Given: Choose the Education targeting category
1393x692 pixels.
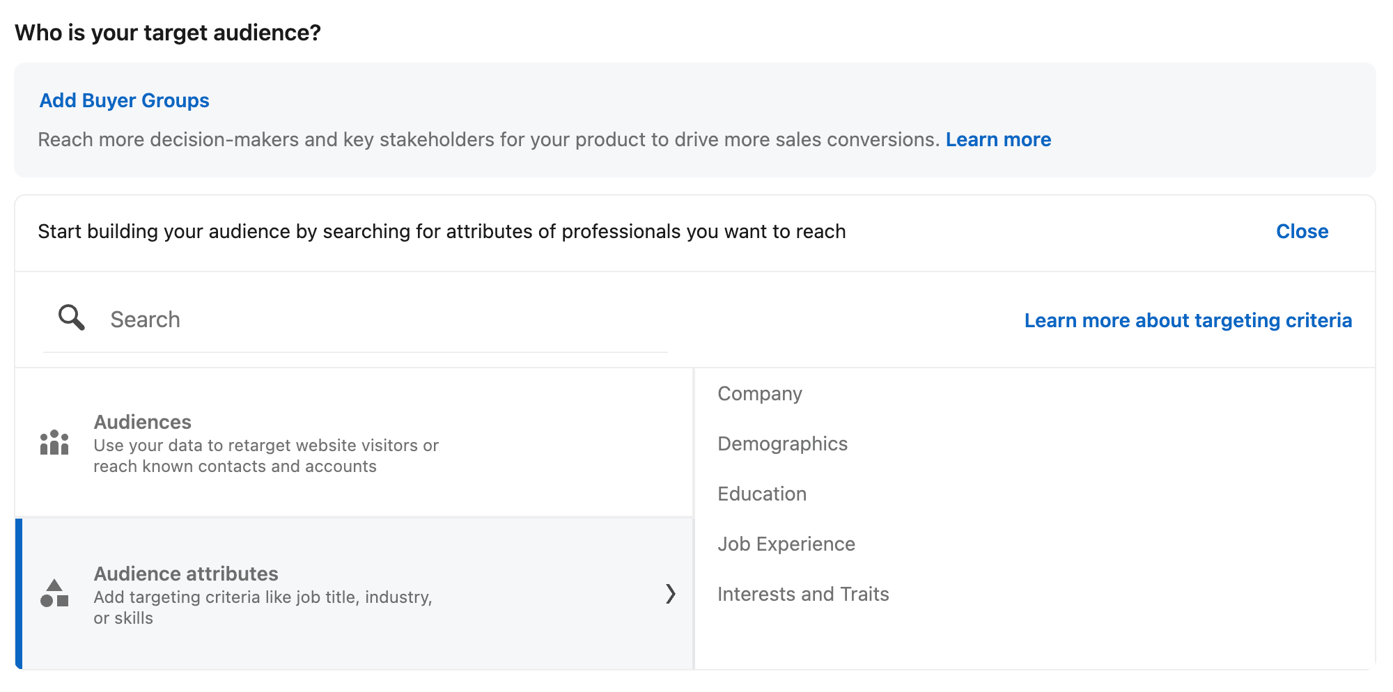Looking at the screenshot, I should tap(762, 494).
